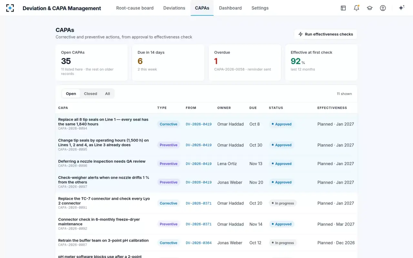Open the notifications bell
The image size is (413, 258).
pos(357,8)
